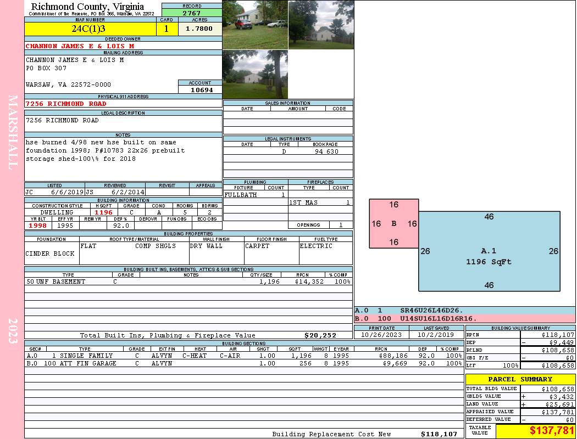Select the lower house photo behind tree

(x=255, y=75)
